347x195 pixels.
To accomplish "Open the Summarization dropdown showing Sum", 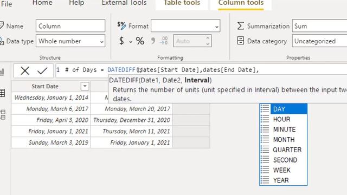I will tap(319, 26).
